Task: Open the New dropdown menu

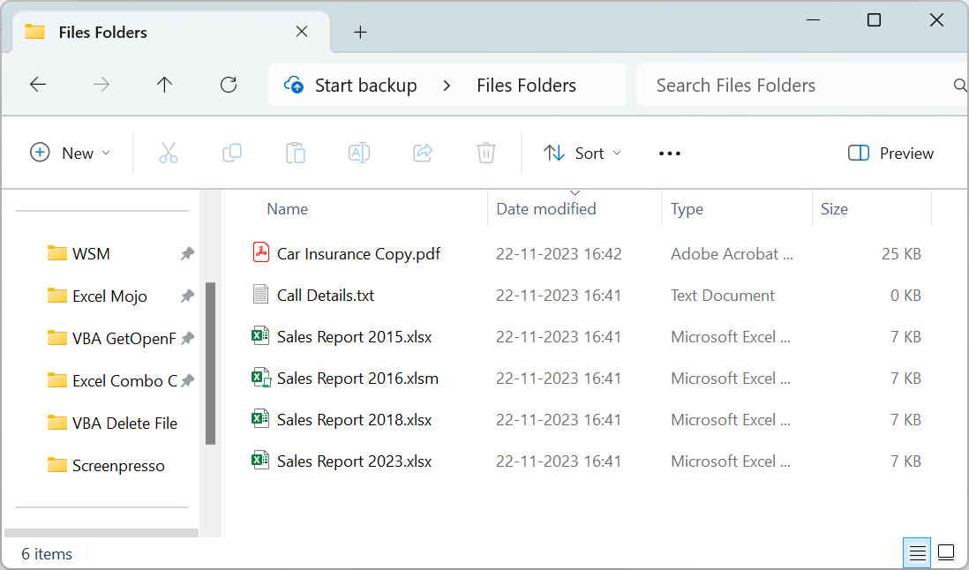Action: [71, 153]
